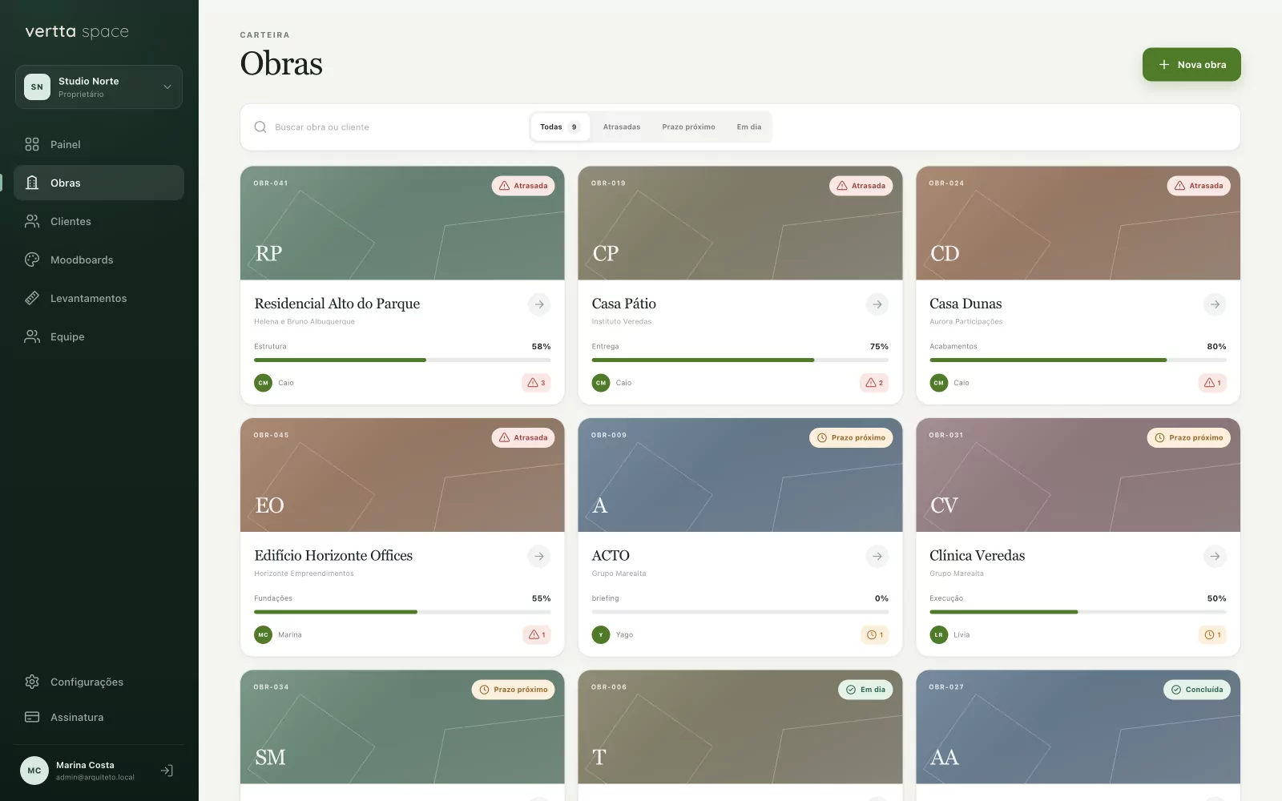Click Residencial Alto do Parque progress bar

tap(402, 360)
